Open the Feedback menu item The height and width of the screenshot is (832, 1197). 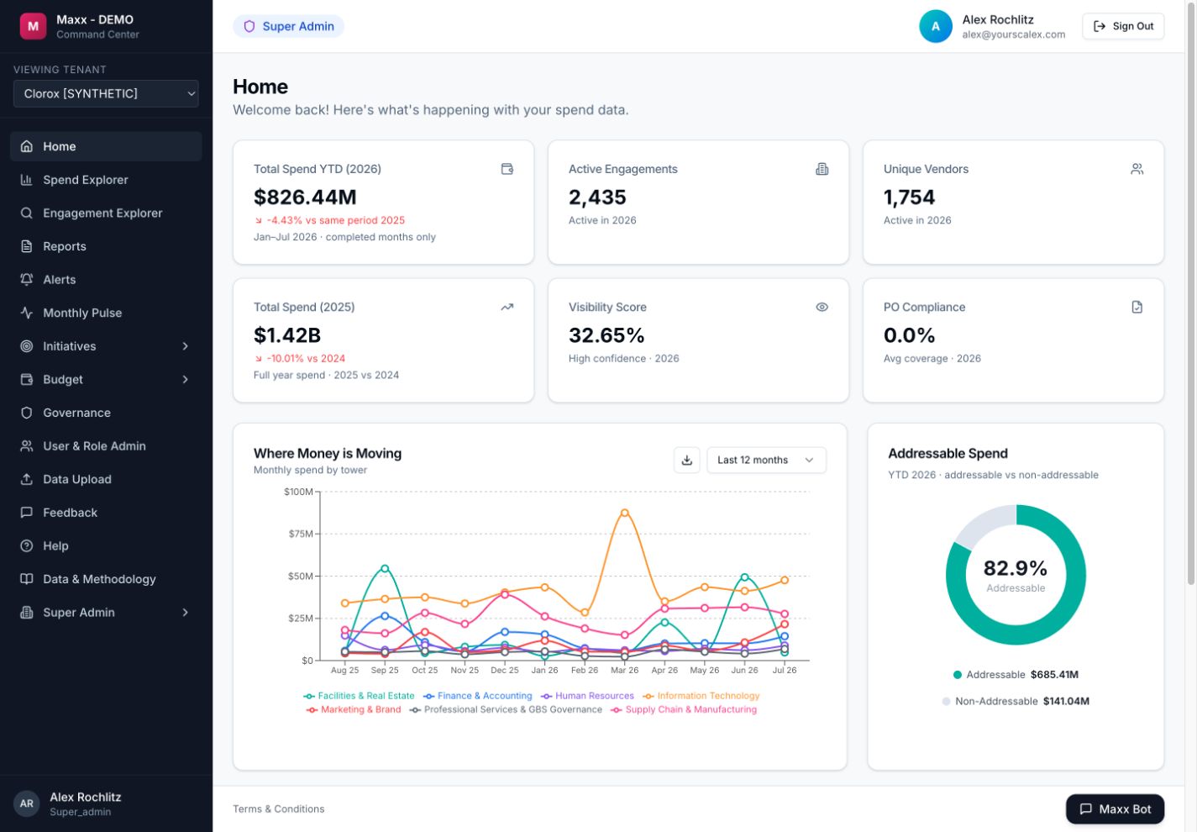pos(106,513)
